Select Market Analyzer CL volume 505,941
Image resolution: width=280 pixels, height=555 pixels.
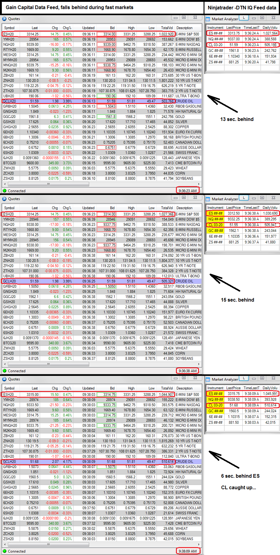[269, 225]
